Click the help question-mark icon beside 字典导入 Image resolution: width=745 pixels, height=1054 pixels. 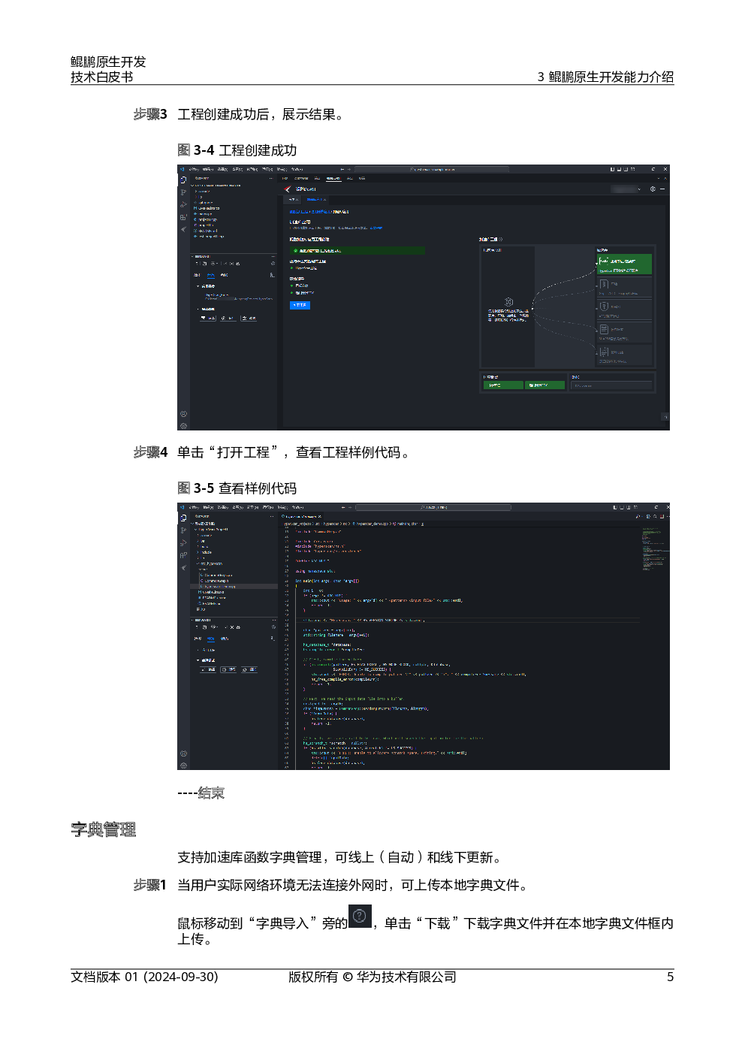[360, 917]
